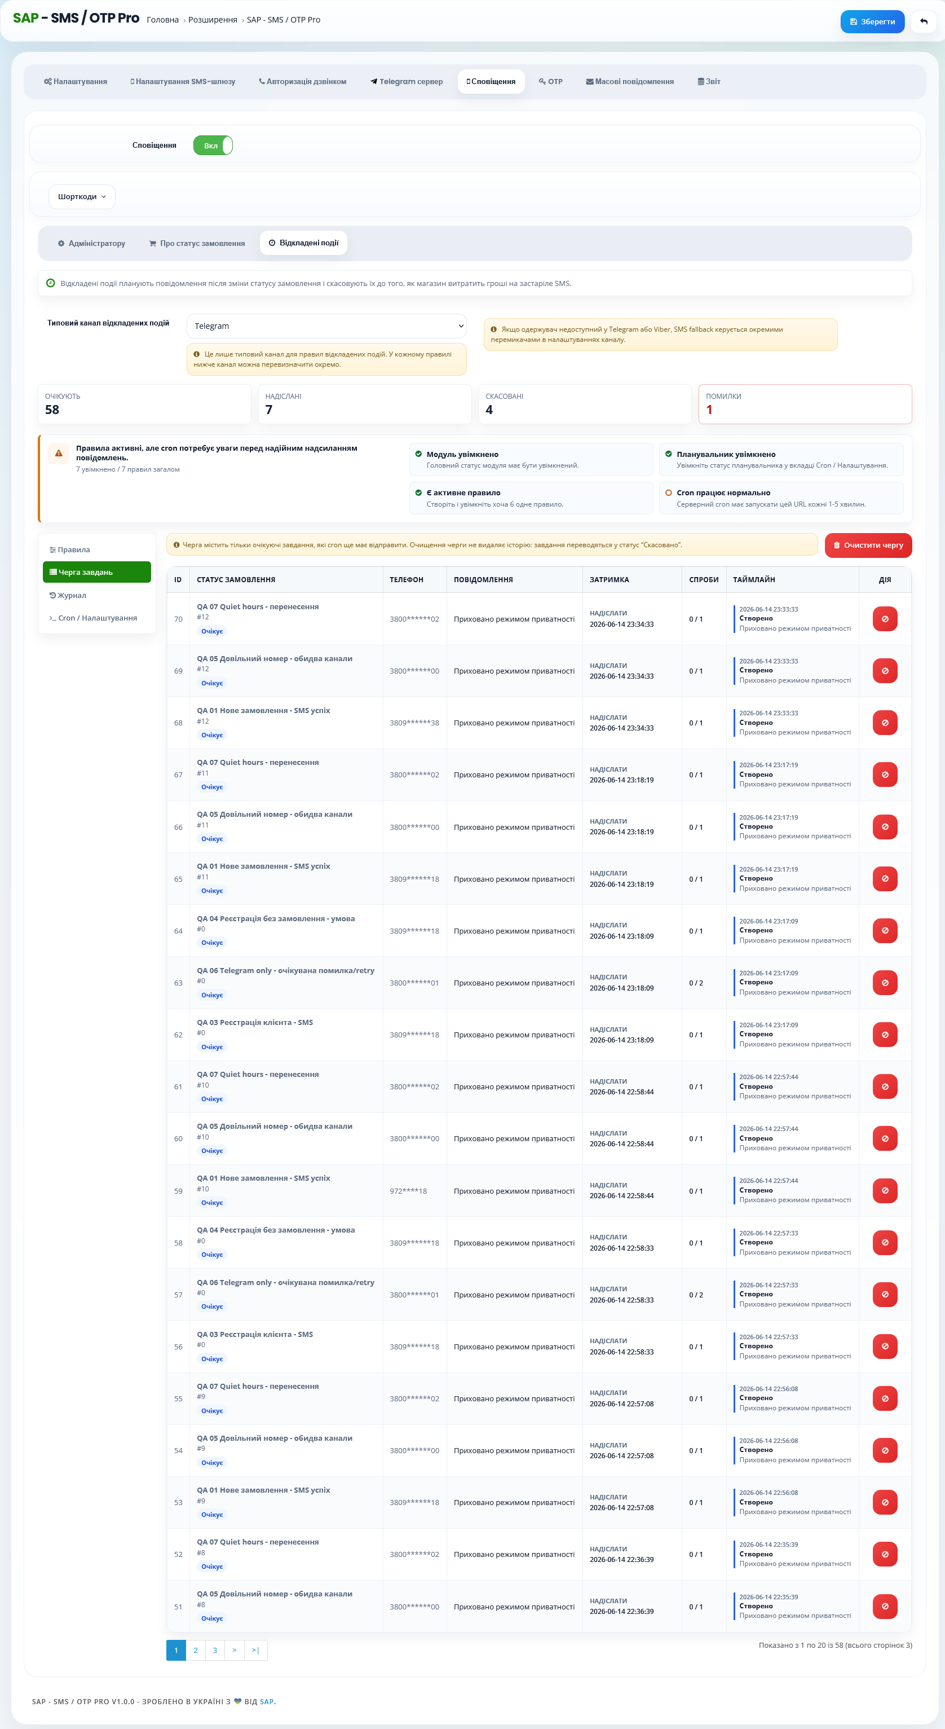Cancel queued task with ID 66

pyautogui.click(x=885, y=827)
